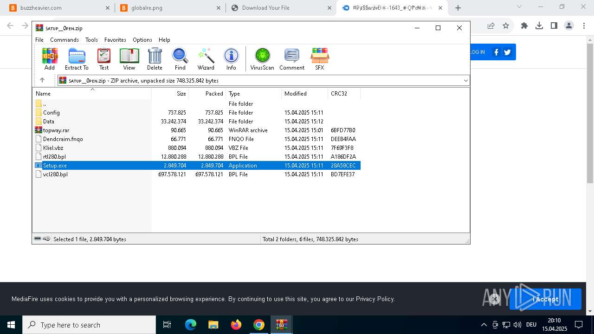Click size value 697.578.121 of vcl280.bpl
Screen dimensions: 594x334
click(172, 174)
